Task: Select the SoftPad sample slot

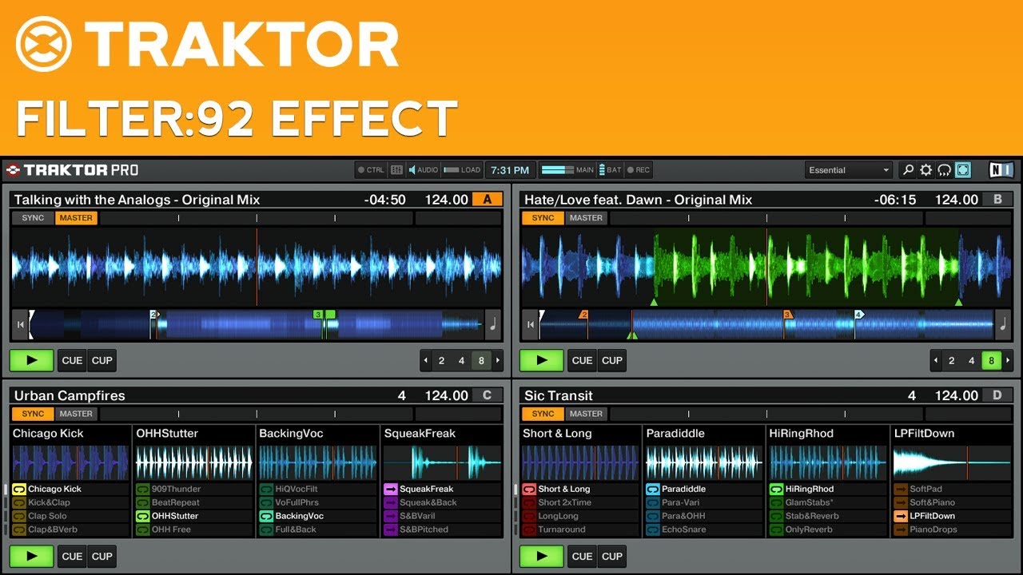Action: coord(952,489)
